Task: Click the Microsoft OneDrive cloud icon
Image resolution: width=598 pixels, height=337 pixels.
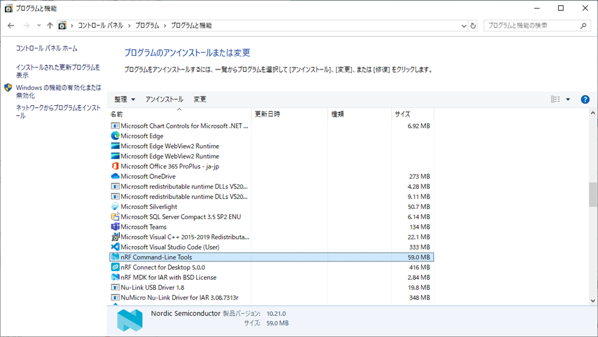Action: [x=115, y=176]
